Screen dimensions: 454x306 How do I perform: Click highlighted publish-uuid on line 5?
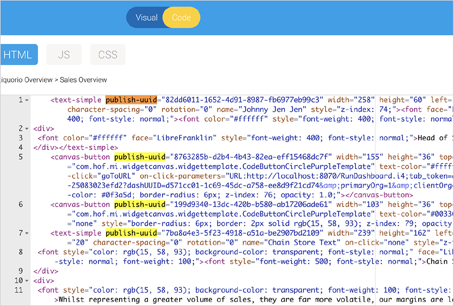[140, 157]
